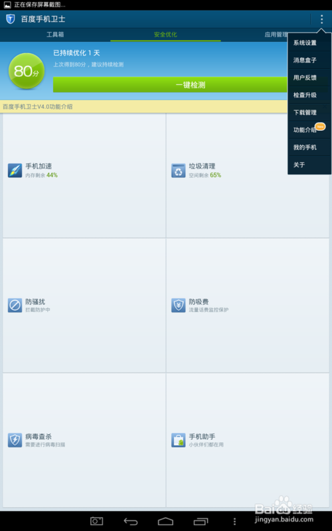Switch to the 应用管理 tab
Image resolution: width=332 pixels, height=531 pixels.
276,35
